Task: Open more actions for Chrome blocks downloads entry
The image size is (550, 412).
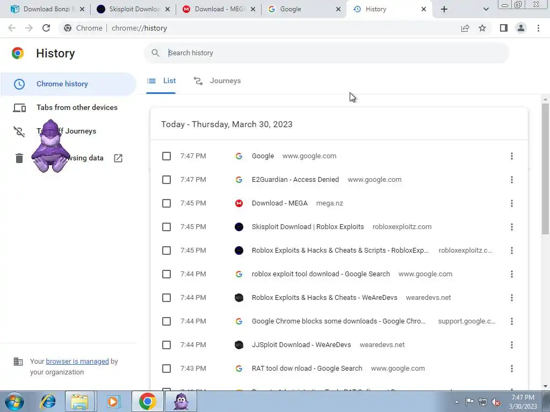Action: pos(512,321)
